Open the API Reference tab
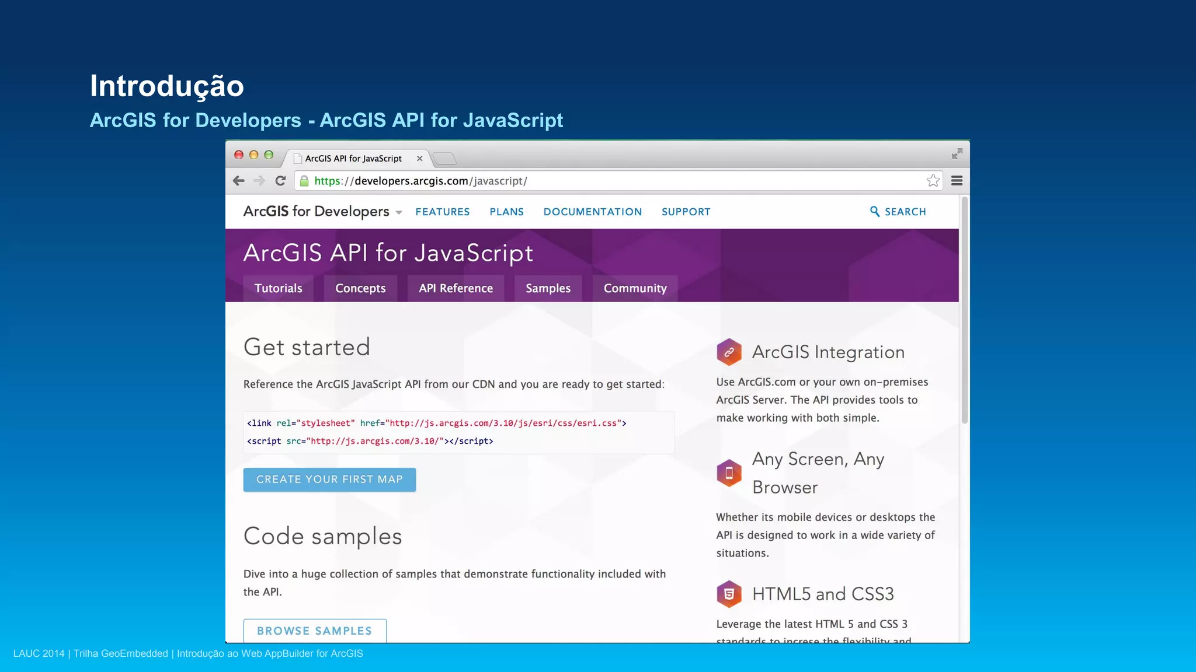Image resolution: width=1196 pixels, height=672 pixels. (x=456, y=288)
